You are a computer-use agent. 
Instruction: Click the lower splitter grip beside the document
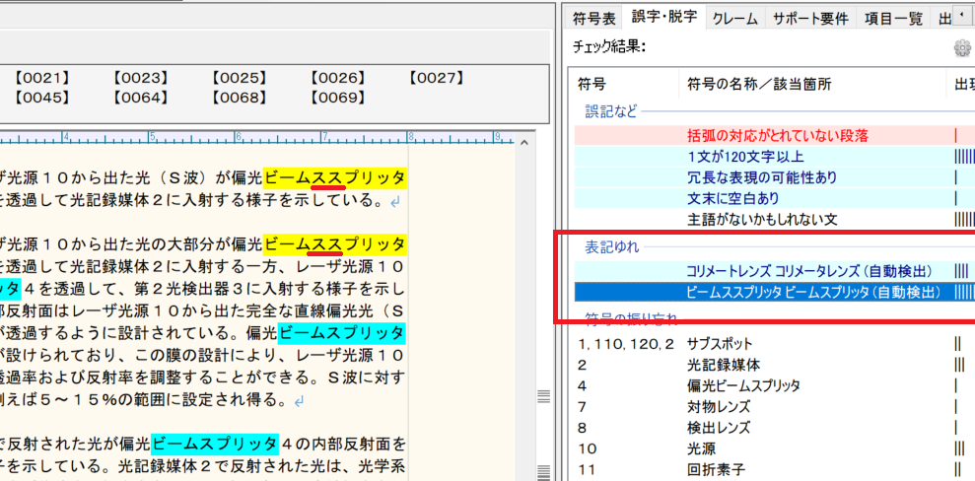pos(542,468)
